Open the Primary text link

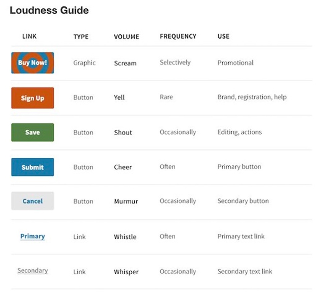coord(32,237)
